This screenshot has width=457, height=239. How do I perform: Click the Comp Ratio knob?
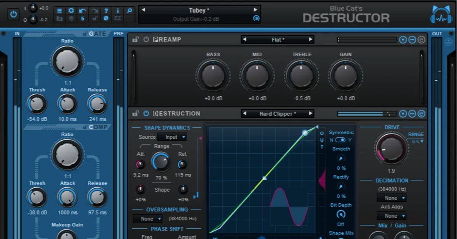tap(67, 155)
